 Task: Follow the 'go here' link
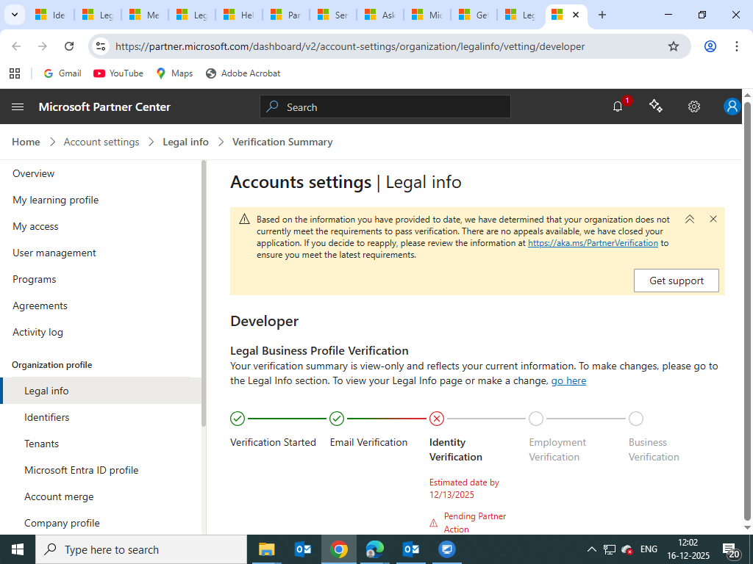(x=568, y=381)
